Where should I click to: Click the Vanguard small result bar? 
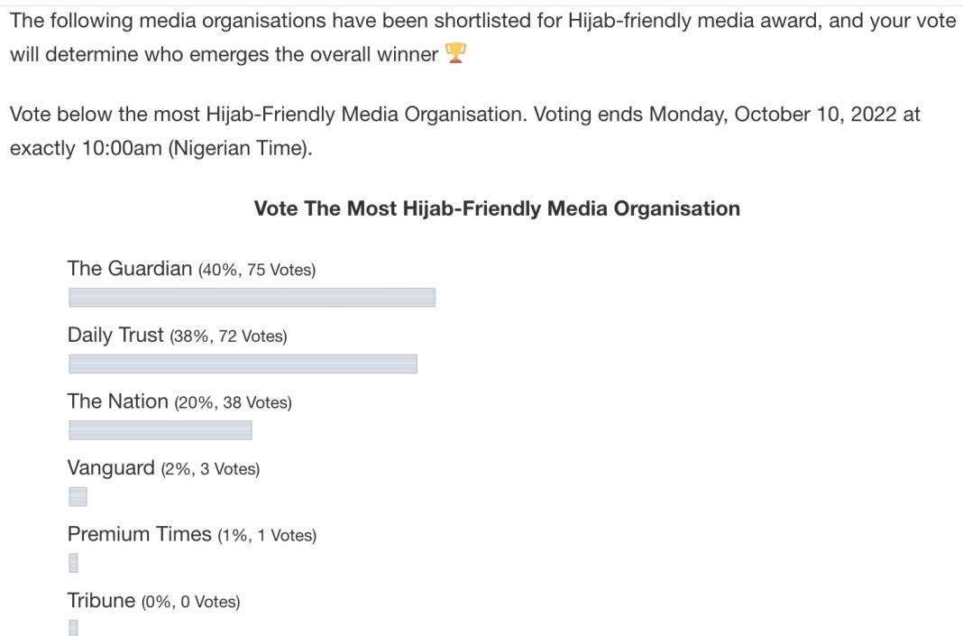78,497
